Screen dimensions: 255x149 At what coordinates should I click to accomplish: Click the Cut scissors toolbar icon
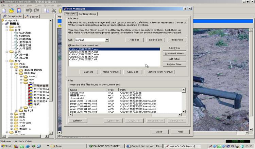54,11
